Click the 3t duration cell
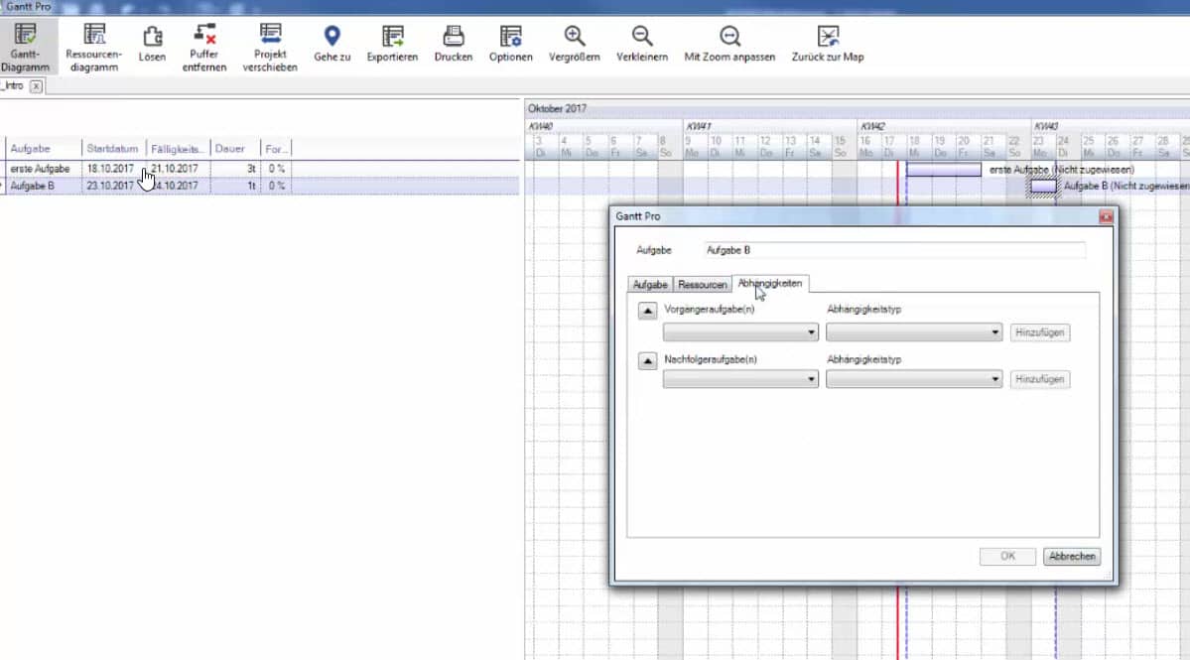The image size is (1190, 660). pos(235,169)
